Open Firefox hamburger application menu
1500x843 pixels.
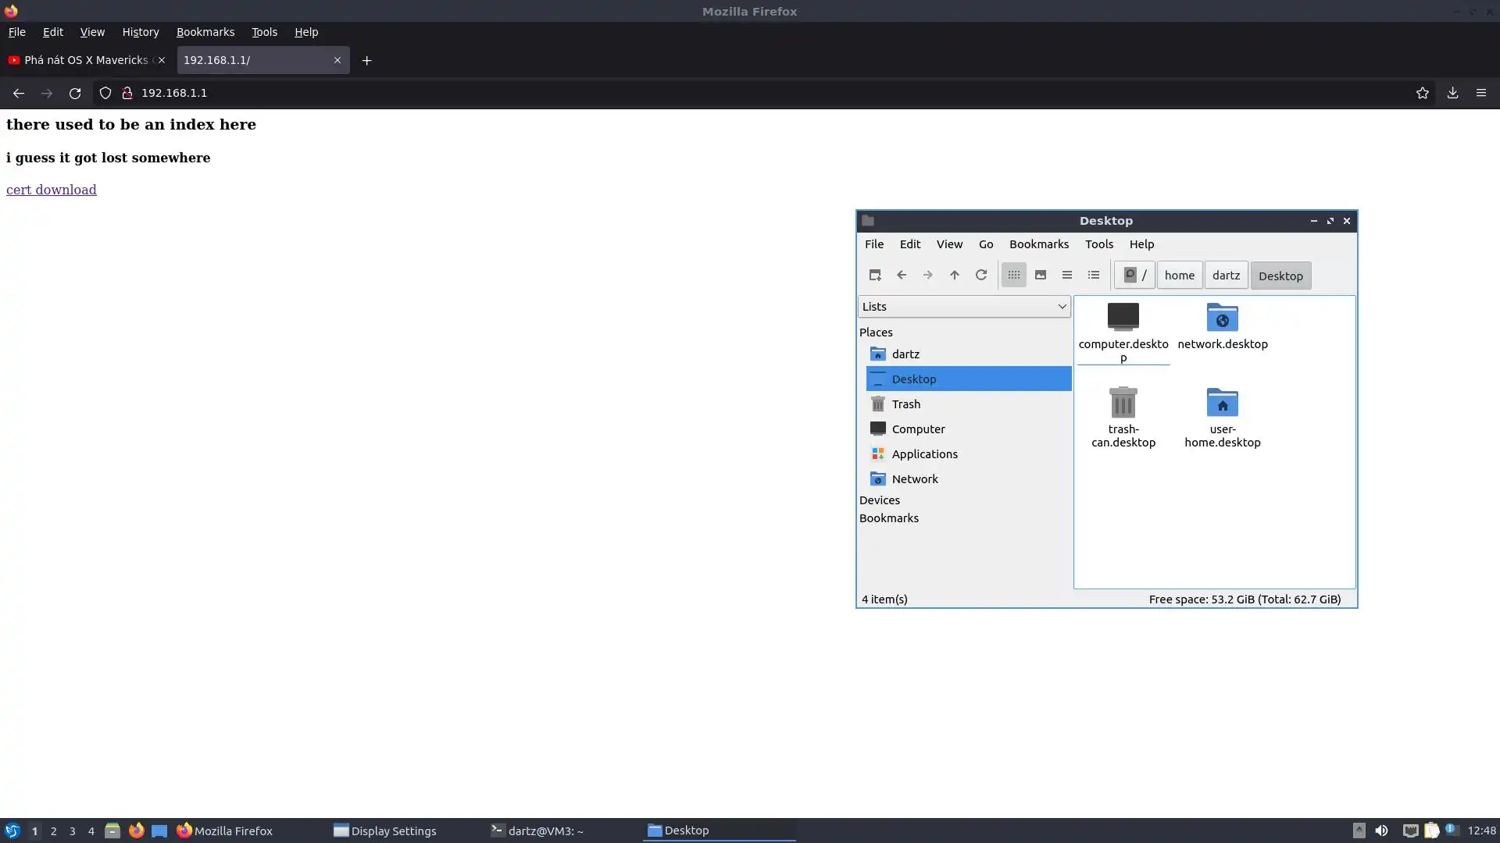pos(1480,93)
